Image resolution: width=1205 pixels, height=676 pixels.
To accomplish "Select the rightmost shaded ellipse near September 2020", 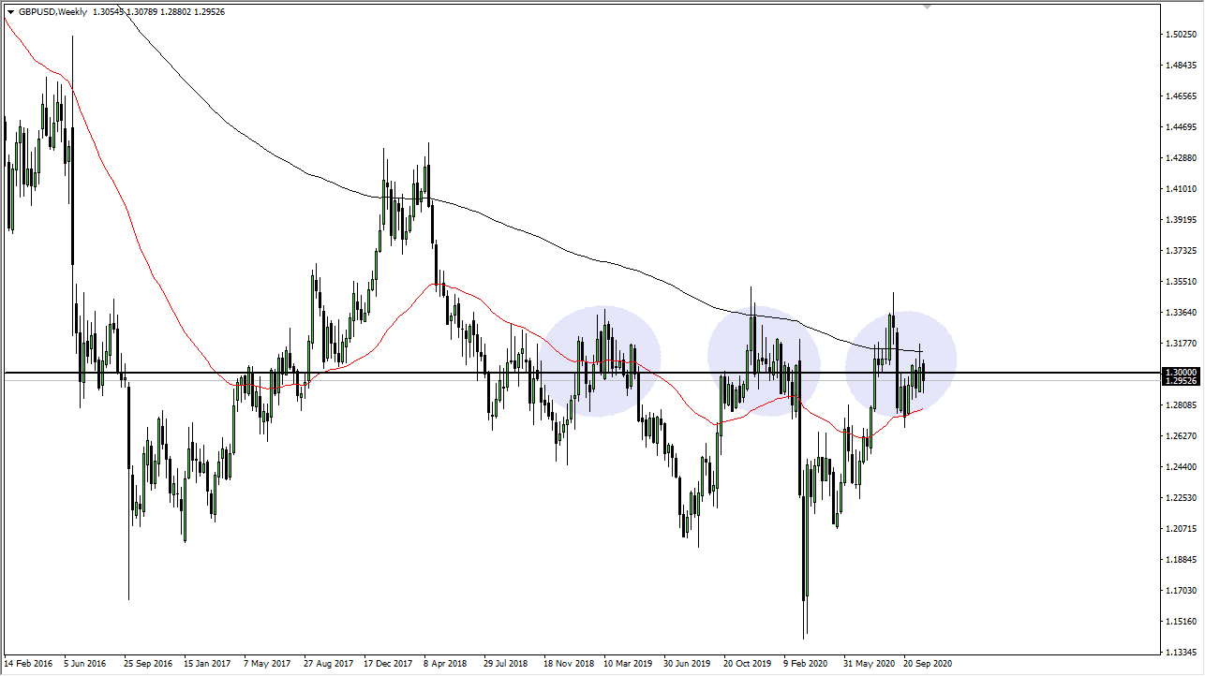I will tap(901, 360).
